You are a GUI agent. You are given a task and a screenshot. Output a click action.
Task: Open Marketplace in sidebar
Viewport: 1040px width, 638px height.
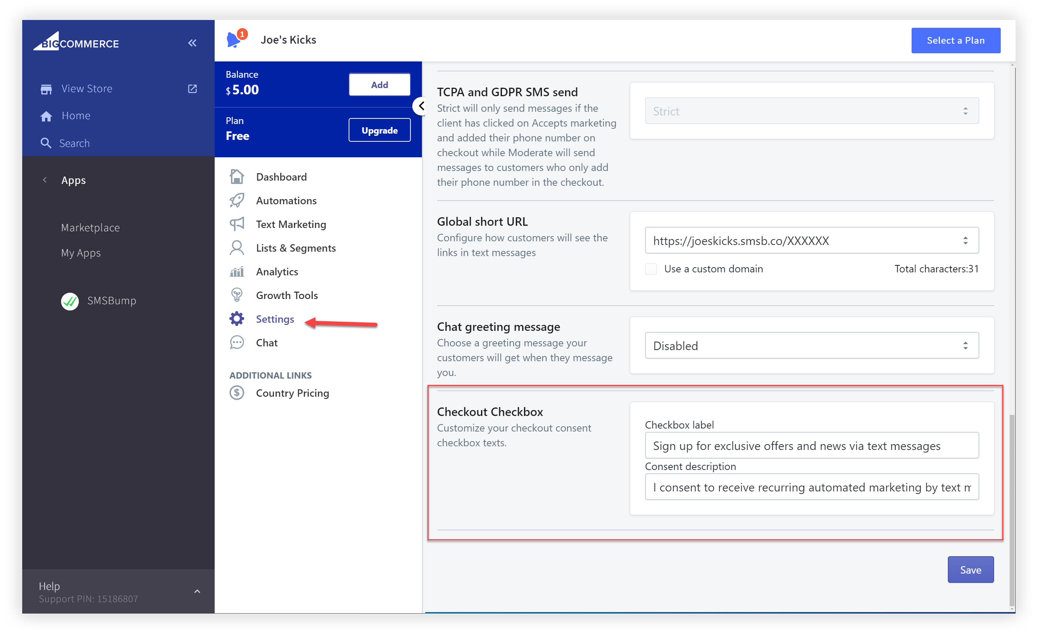(90, 228)
